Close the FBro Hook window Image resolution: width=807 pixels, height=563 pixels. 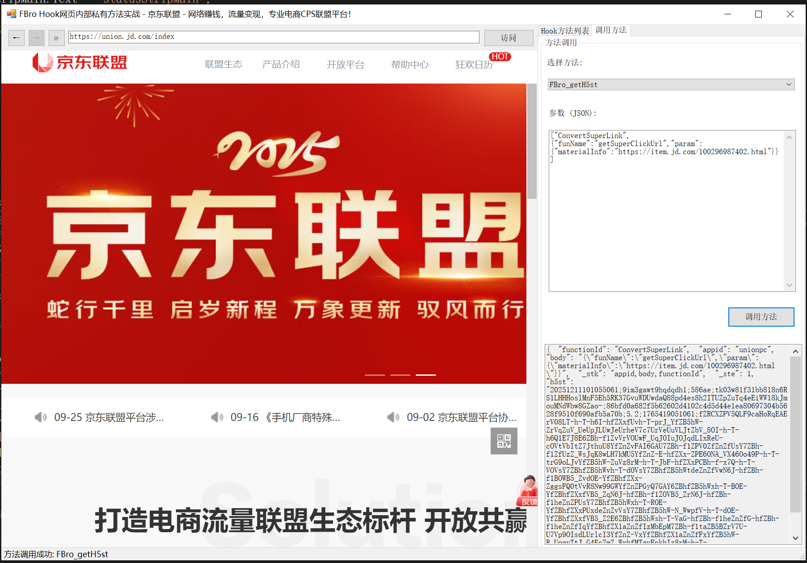(790, 14)
